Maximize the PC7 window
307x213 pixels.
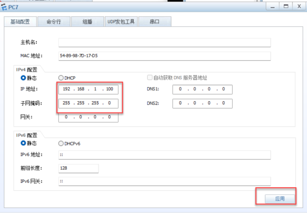point(286,6)
